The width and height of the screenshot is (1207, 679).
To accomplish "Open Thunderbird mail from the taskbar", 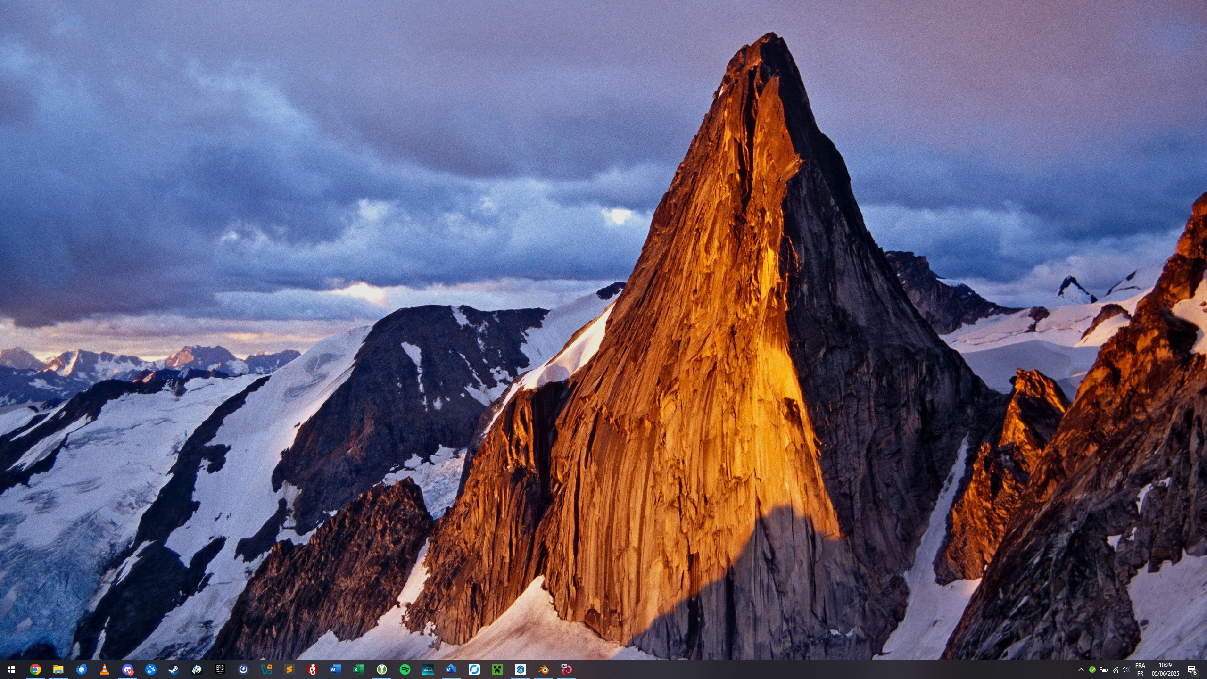I will pyautogui.click(x=82, y=670).
